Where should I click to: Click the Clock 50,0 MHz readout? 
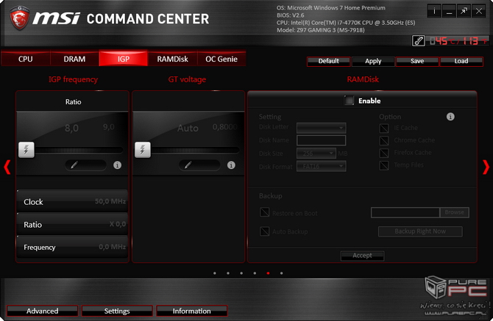pyautogui.click(x=72, y=201)
